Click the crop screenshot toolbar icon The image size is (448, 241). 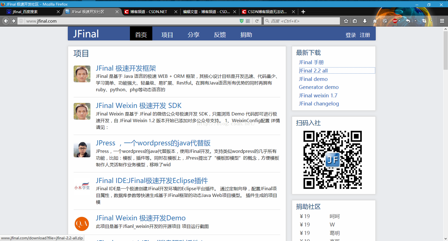click(424, 21)
